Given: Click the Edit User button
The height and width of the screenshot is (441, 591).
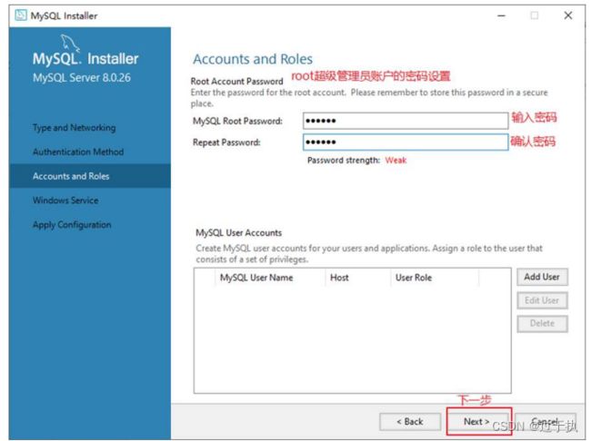Looking at the screenshot, I should point(542,300).
